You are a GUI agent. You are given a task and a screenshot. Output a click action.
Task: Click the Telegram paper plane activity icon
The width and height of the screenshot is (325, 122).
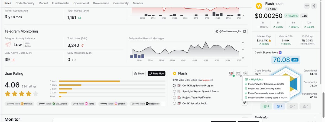coord(8,44)
